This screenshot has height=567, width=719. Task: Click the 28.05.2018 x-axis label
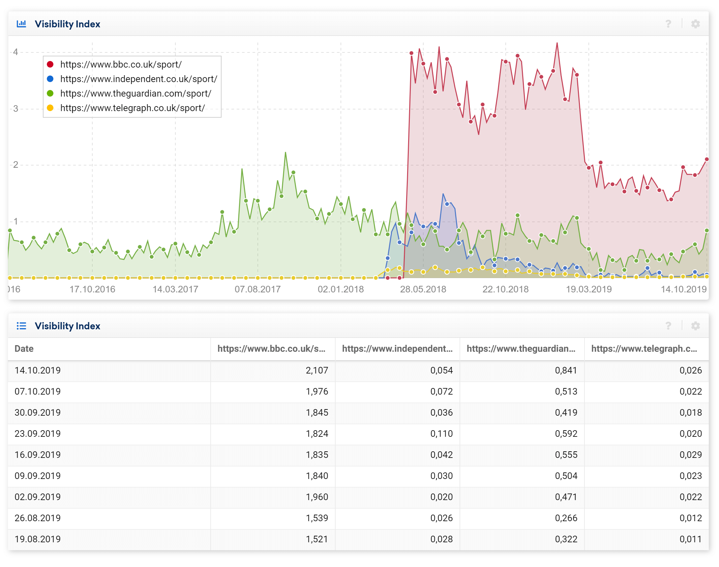pos(423,289)
